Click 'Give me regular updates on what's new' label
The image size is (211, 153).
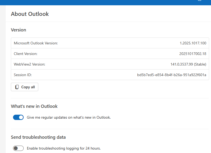[69, 117]
